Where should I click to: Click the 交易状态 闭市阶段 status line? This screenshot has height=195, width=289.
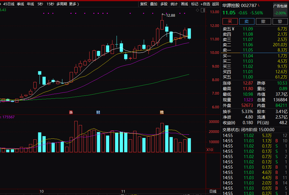[248, 130]
